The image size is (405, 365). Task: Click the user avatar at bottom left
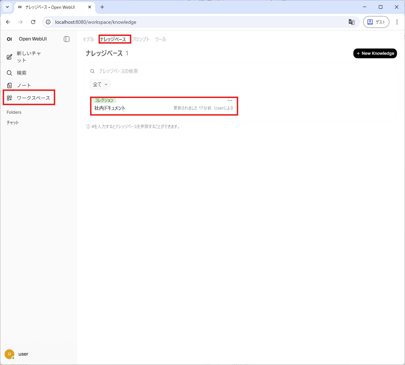point(9,354)
